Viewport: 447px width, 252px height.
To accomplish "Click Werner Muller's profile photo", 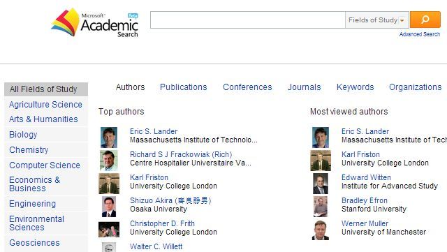I will point(321,230).
